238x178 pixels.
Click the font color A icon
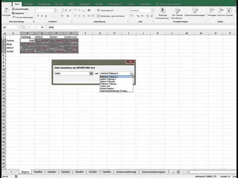tap(67, 16)
